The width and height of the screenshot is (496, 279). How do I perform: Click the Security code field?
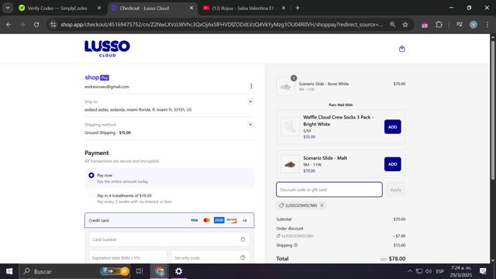click(210, 258)
